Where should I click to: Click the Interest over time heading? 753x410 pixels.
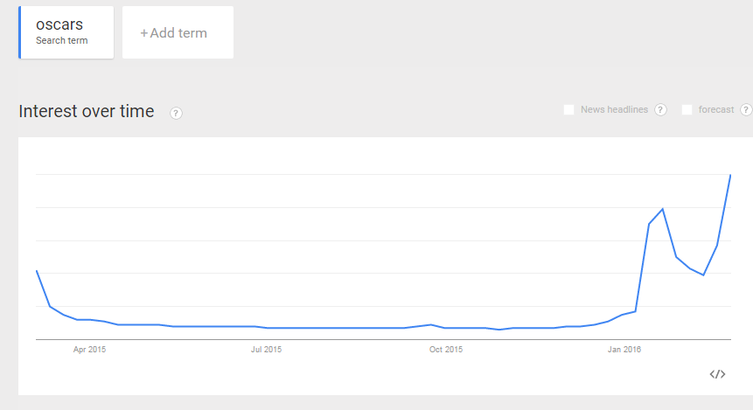[x=87, y=112]
